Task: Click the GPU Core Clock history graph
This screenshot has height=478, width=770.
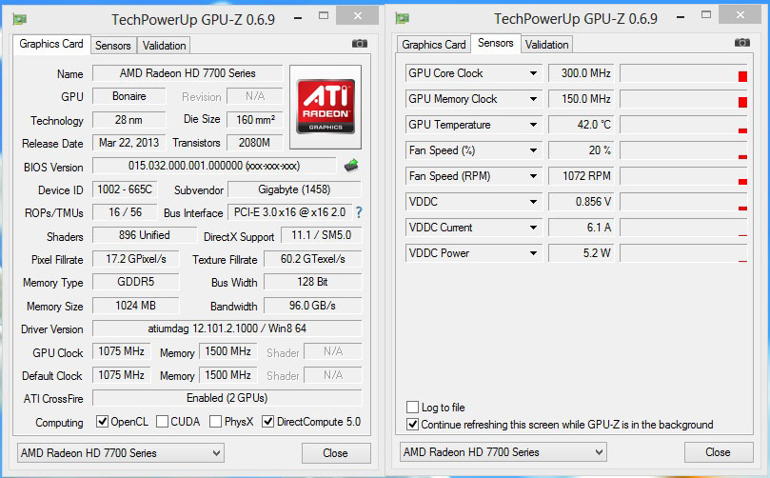Action: click(683, 73)
